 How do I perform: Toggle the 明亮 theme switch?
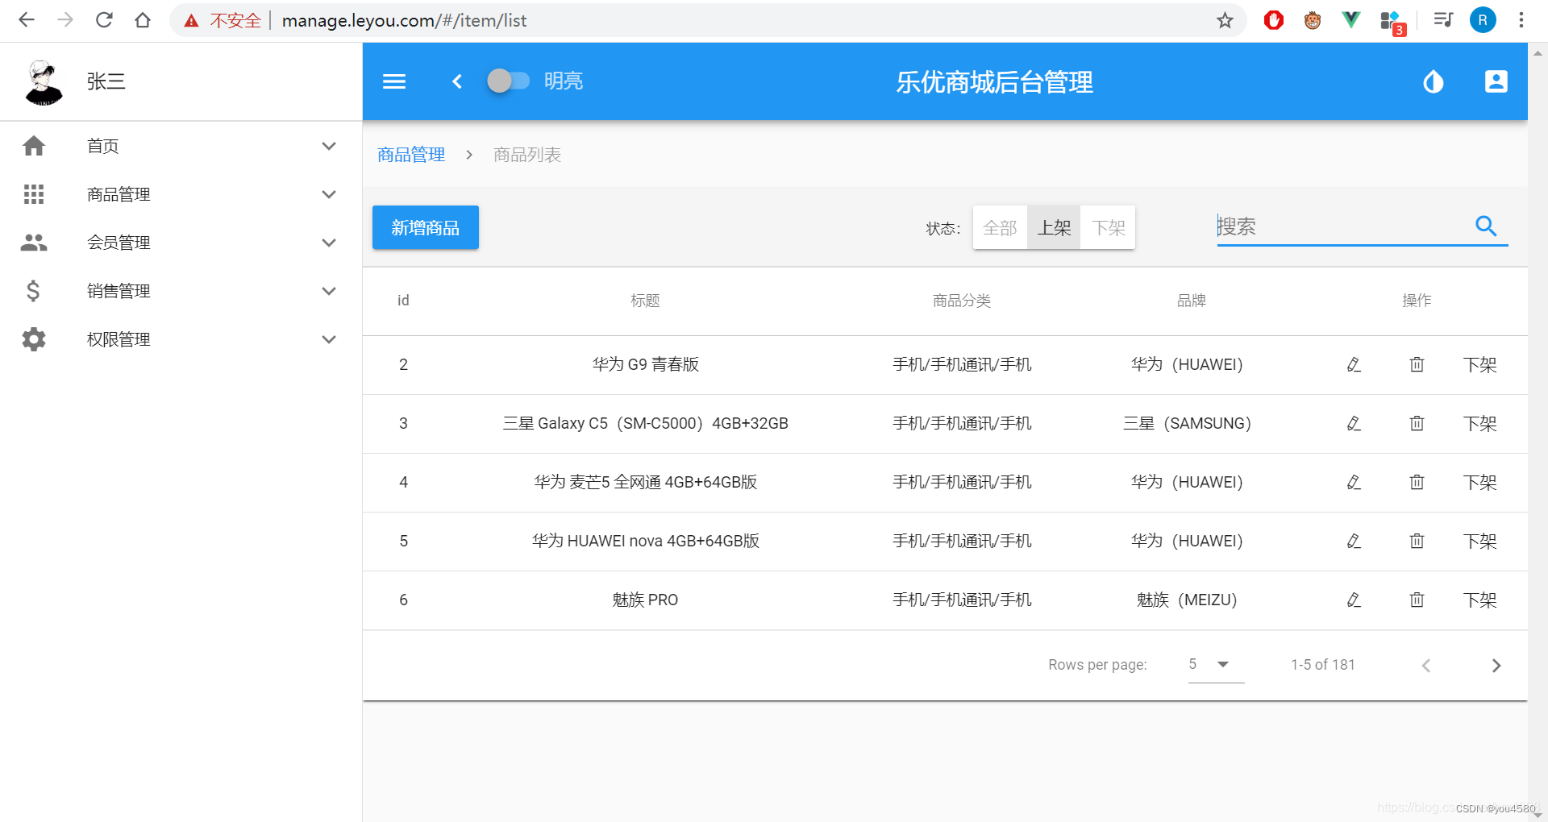[x=508, y=81]
